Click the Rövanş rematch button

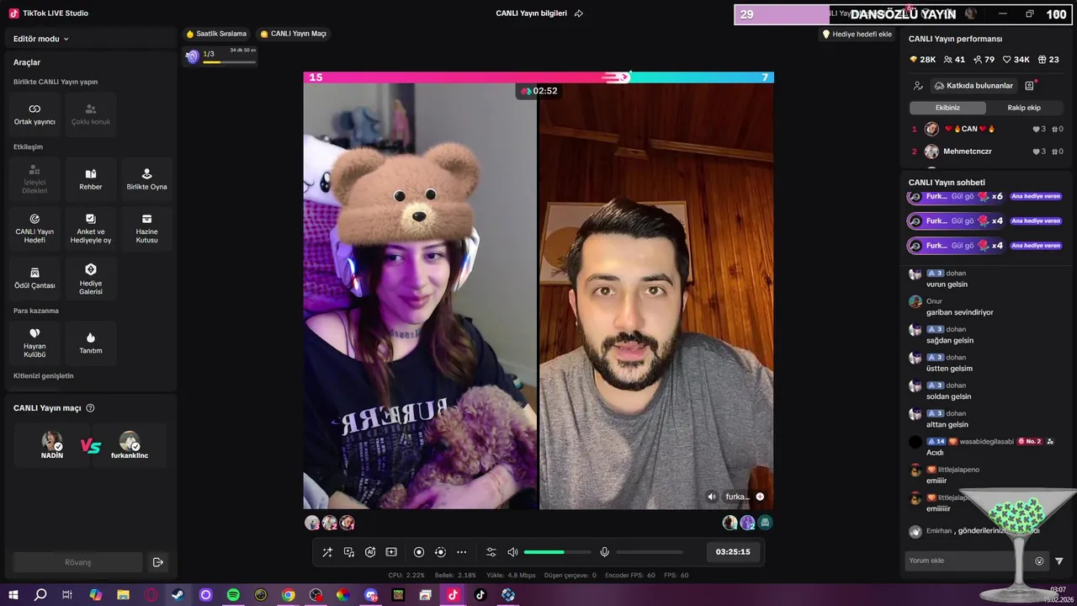[77, 562]
